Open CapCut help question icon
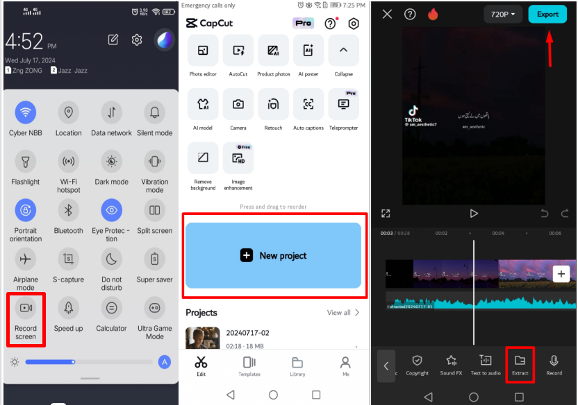 pos(331,23)
